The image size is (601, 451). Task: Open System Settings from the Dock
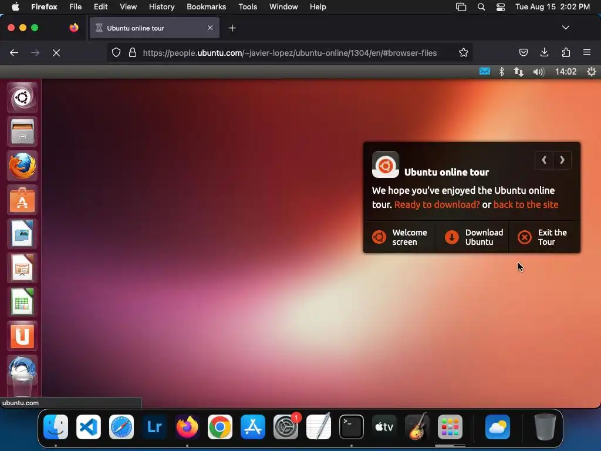point(286,426)
